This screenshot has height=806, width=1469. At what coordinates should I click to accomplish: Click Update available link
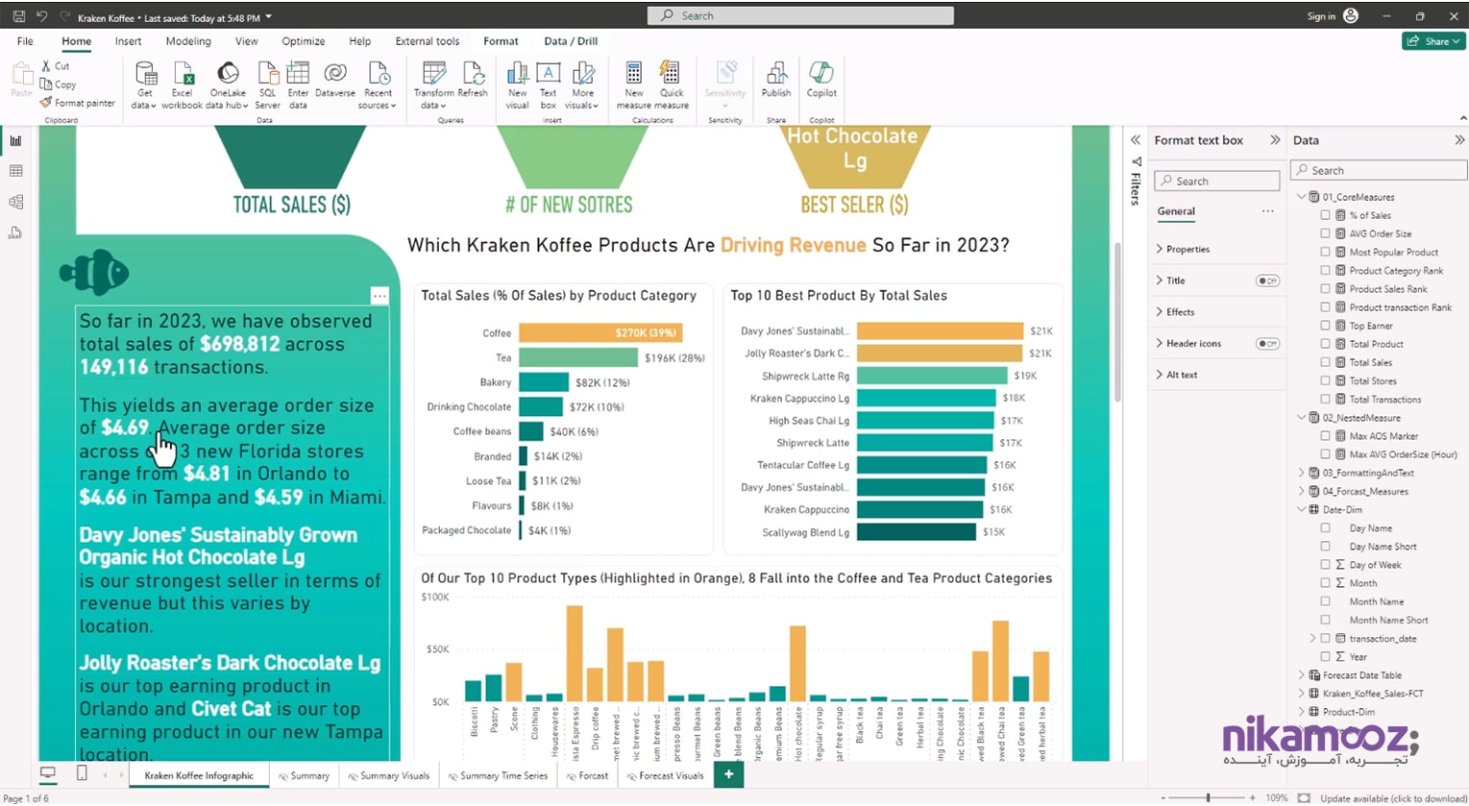click(x=1393, y=798)
